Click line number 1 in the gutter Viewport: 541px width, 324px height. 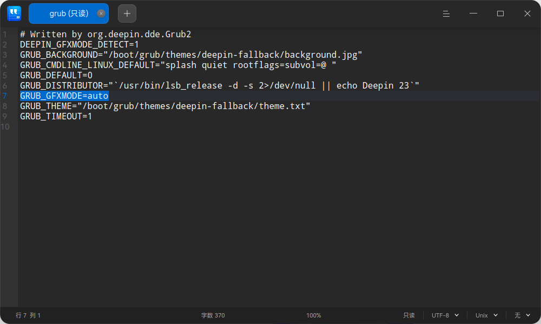click(x=5, y=35)
